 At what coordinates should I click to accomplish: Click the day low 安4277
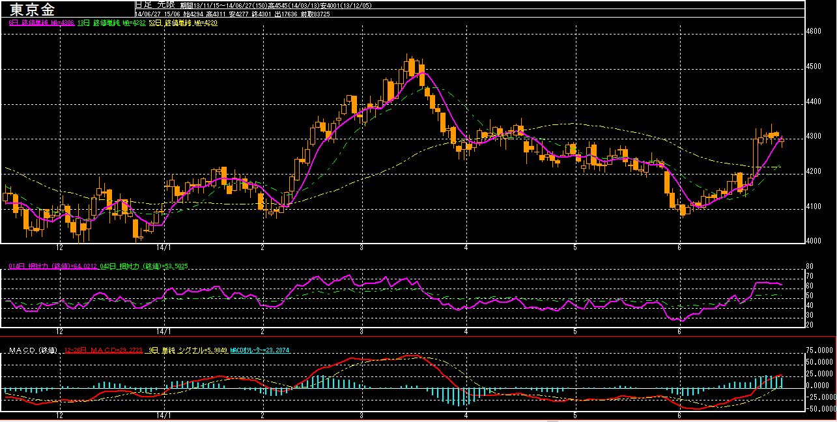[238, 14]
